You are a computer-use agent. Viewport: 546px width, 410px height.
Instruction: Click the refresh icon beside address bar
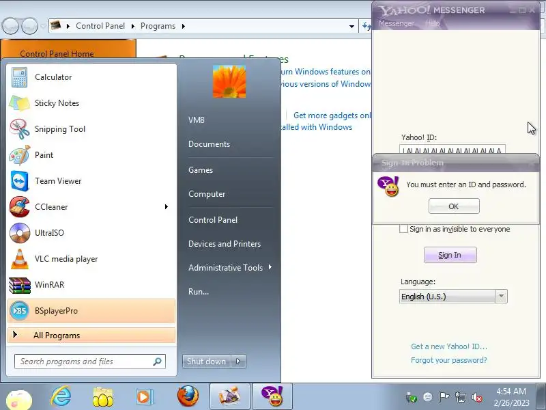(366, 26)
